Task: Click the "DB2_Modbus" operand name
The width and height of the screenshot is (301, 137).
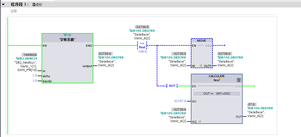Action: [x=26, y=62]
